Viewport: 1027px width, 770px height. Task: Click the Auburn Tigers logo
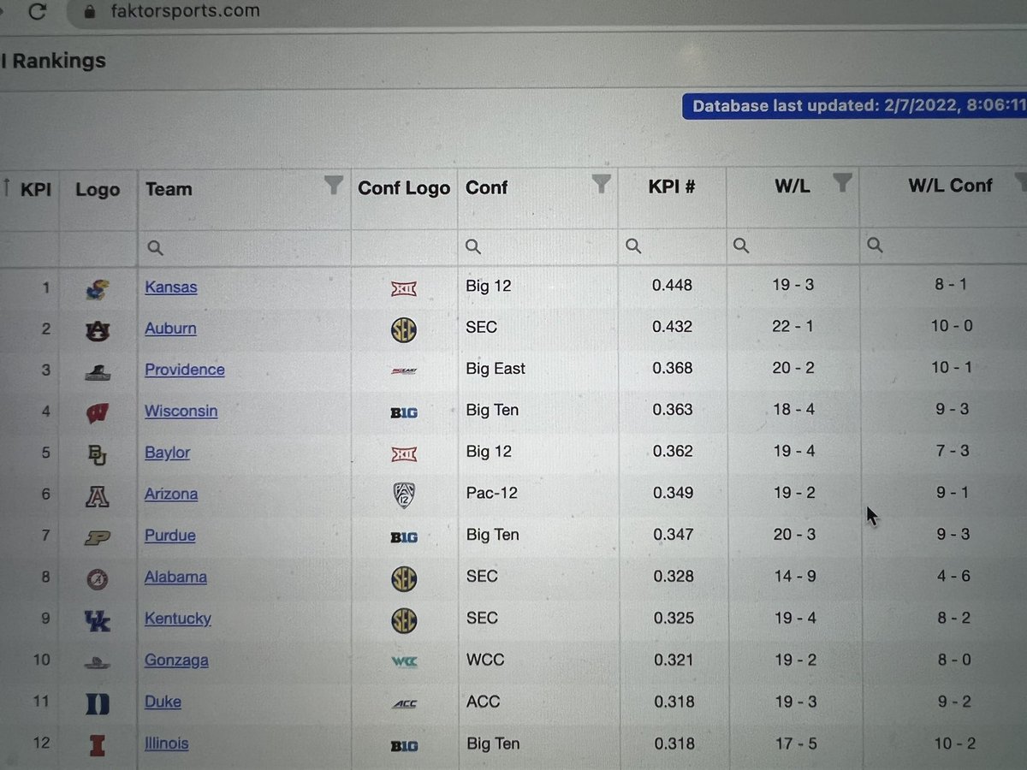[x=98, y=330]
